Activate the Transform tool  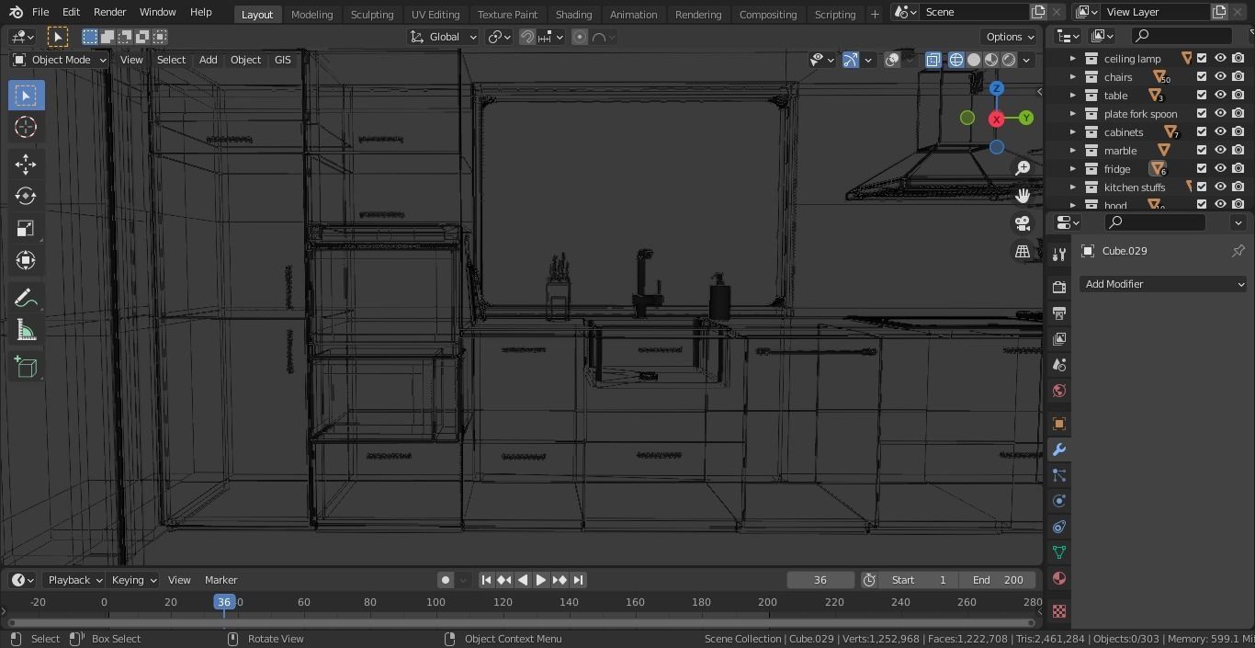pos(26,261)
